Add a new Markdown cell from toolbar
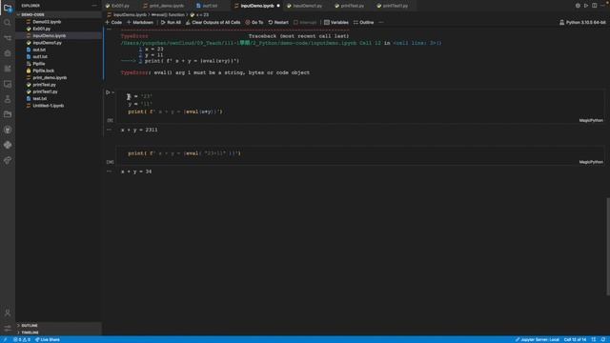Screen dimensions: 610x343 point(140,23)
